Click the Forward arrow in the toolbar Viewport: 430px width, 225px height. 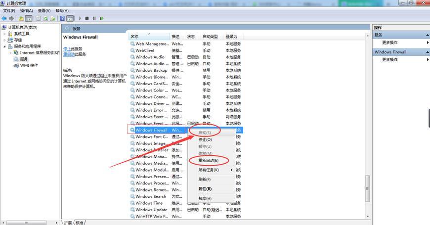(x=11, y=18)
